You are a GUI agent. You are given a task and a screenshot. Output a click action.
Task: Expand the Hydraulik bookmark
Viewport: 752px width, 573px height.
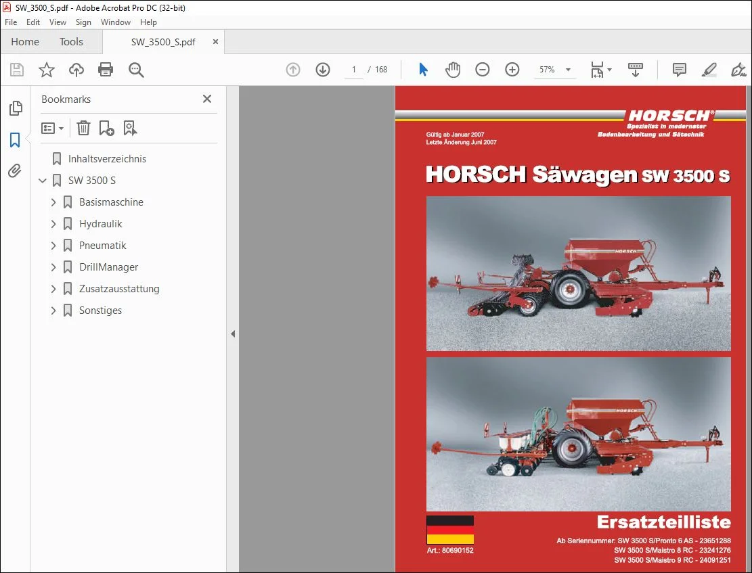click(53, 224)
